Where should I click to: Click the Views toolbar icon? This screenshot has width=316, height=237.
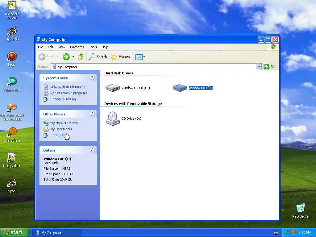pyautogui.click(x=139, y=57)
